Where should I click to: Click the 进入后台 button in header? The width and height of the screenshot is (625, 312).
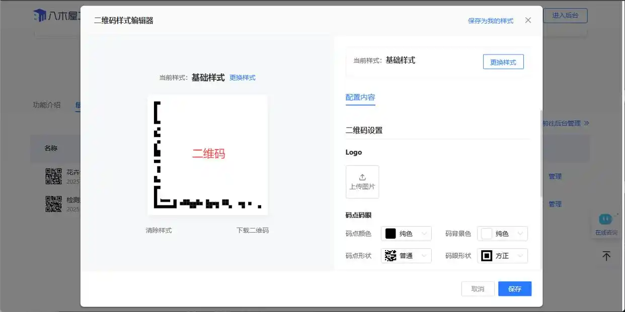coord(566,16)
